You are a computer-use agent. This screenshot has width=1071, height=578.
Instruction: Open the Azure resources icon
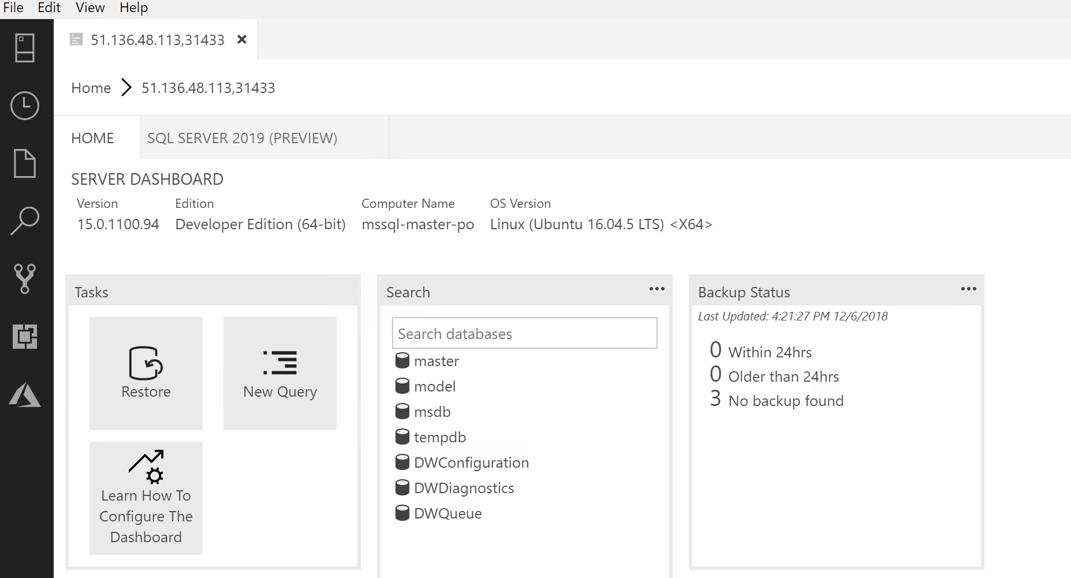coord(25,395)
